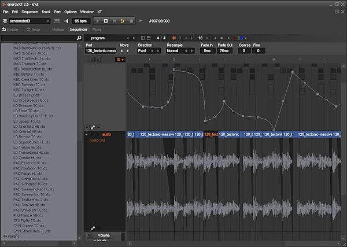Start playback with the Play button
The image size is (347, 247).
click(97, 21)
